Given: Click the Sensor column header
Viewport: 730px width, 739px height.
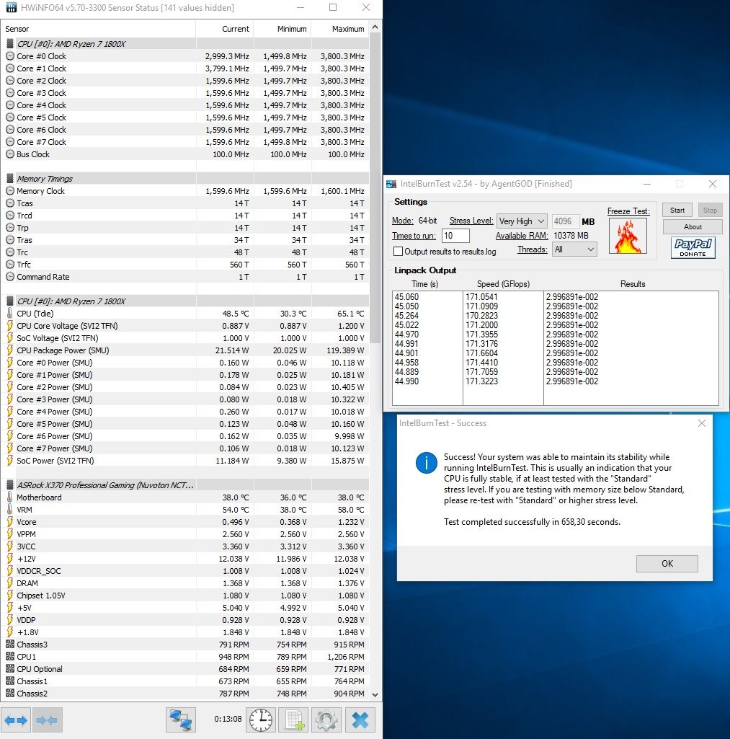Looking at the screenshot, I should [98, 29].
